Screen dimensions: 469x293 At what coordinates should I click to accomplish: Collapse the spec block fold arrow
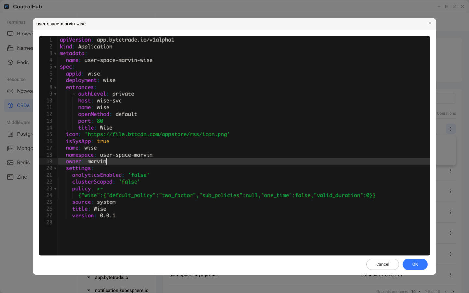pyautogui.click(x=55, y=67)
